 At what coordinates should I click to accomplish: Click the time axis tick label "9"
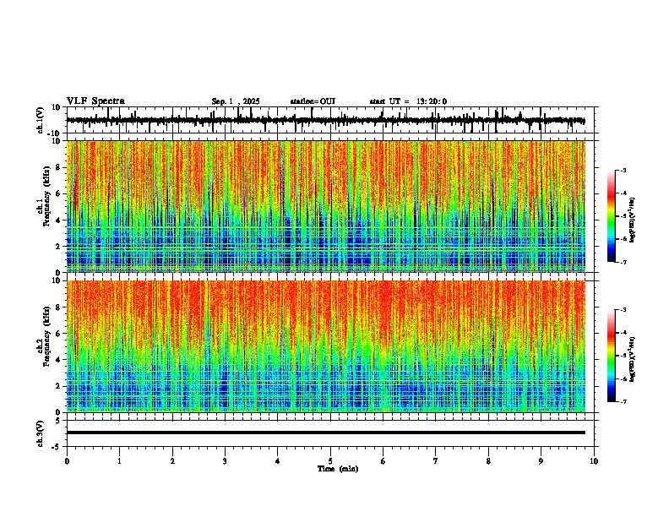click(541, 461)
